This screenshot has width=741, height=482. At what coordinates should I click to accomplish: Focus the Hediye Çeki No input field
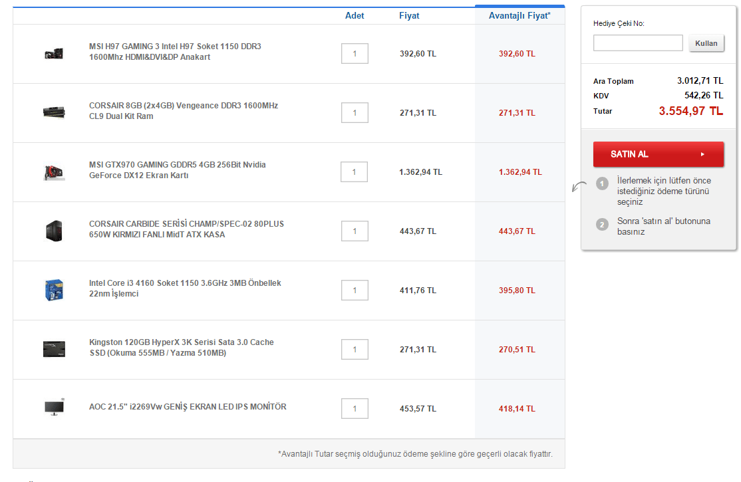(638, 43)
